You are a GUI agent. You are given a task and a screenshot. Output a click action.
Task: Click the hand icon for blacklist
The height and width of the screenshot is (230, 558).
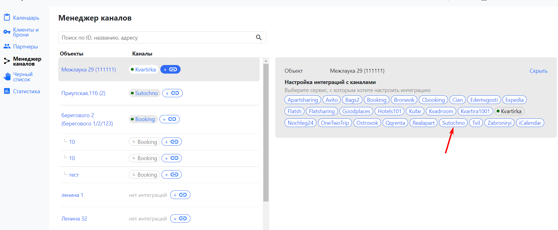tap(7, 76)
